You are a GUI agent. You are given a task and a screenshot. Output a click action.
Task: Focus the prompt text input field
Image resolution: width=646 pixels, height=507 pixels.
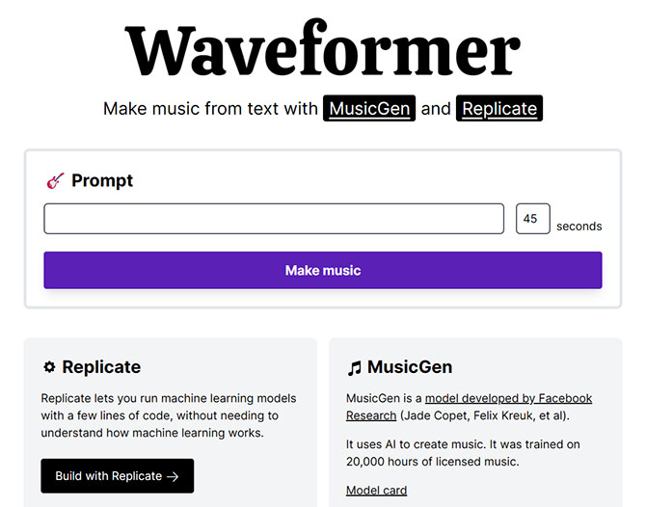click(x=274, y=219)
